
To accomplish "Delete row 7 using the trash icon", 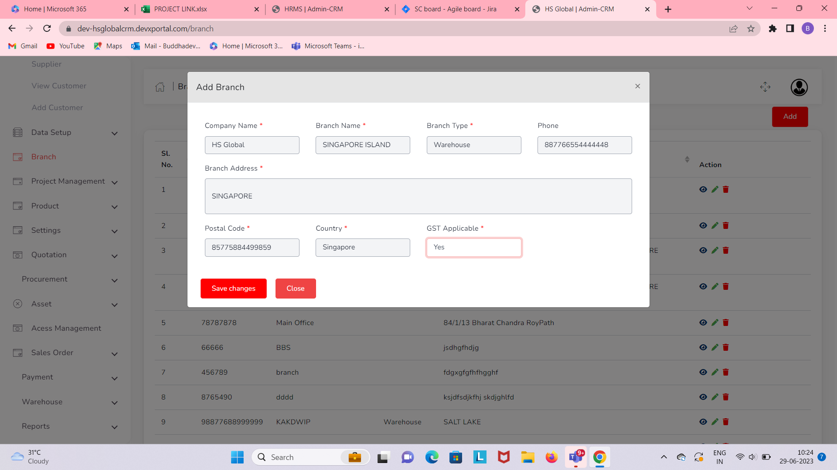I will click(726, 372).
